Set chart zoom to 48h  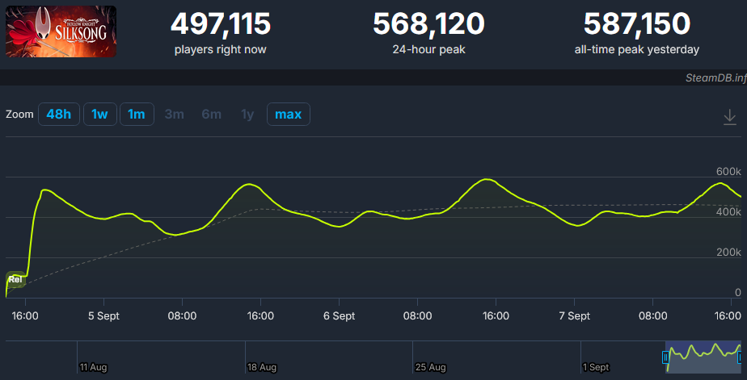(58, 115)
